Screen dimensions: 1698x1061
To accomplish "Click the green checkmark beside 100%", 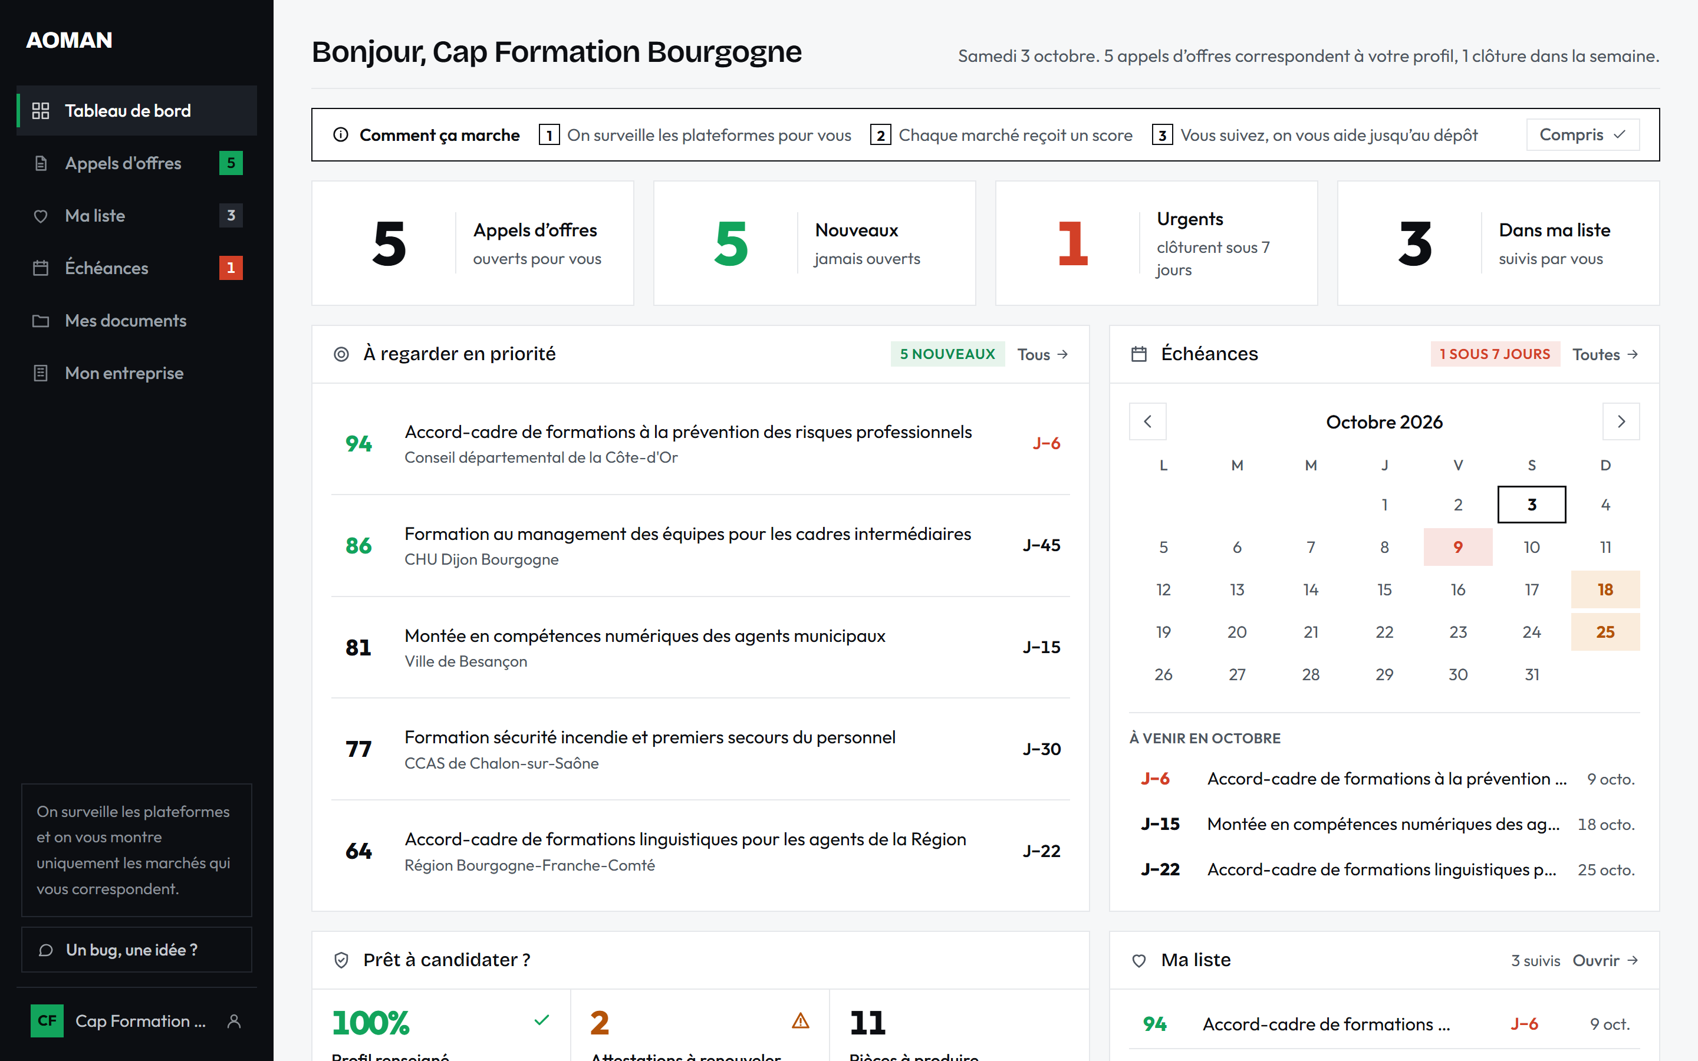I will (542, 1020).
